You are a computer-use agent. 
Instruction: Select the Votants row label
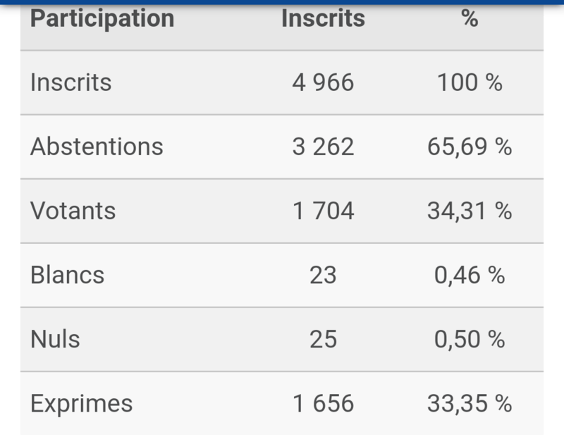[x=73, y=211]
